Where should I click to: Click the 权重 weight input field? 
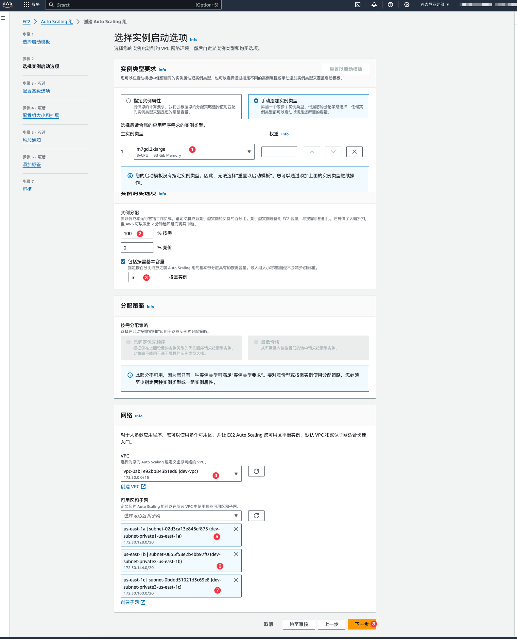[279, 152]
